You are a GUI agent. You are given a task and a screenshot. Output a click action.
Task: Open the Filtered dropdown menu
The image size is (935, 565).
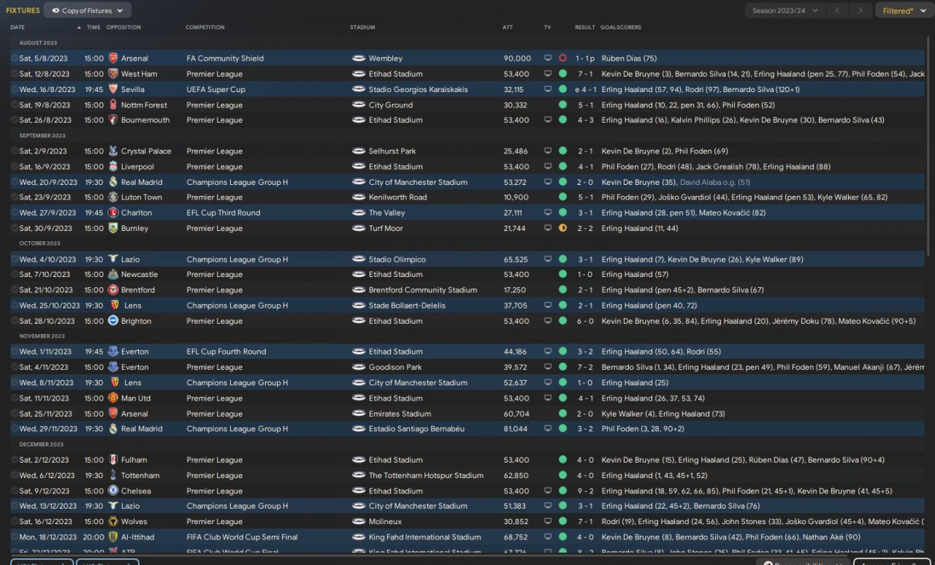[902, 11]
